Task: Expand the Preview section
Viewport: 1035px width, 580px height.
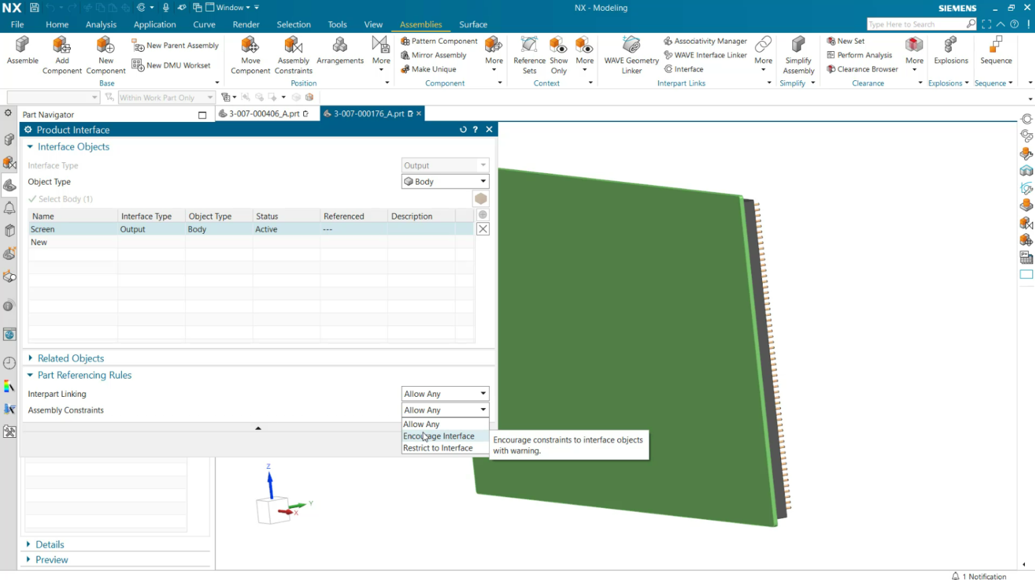Action: click(x=51, y=559)
